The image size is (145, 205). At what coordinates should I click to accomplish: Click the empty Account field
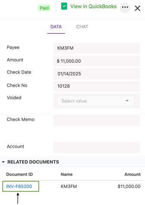[97, 148]
